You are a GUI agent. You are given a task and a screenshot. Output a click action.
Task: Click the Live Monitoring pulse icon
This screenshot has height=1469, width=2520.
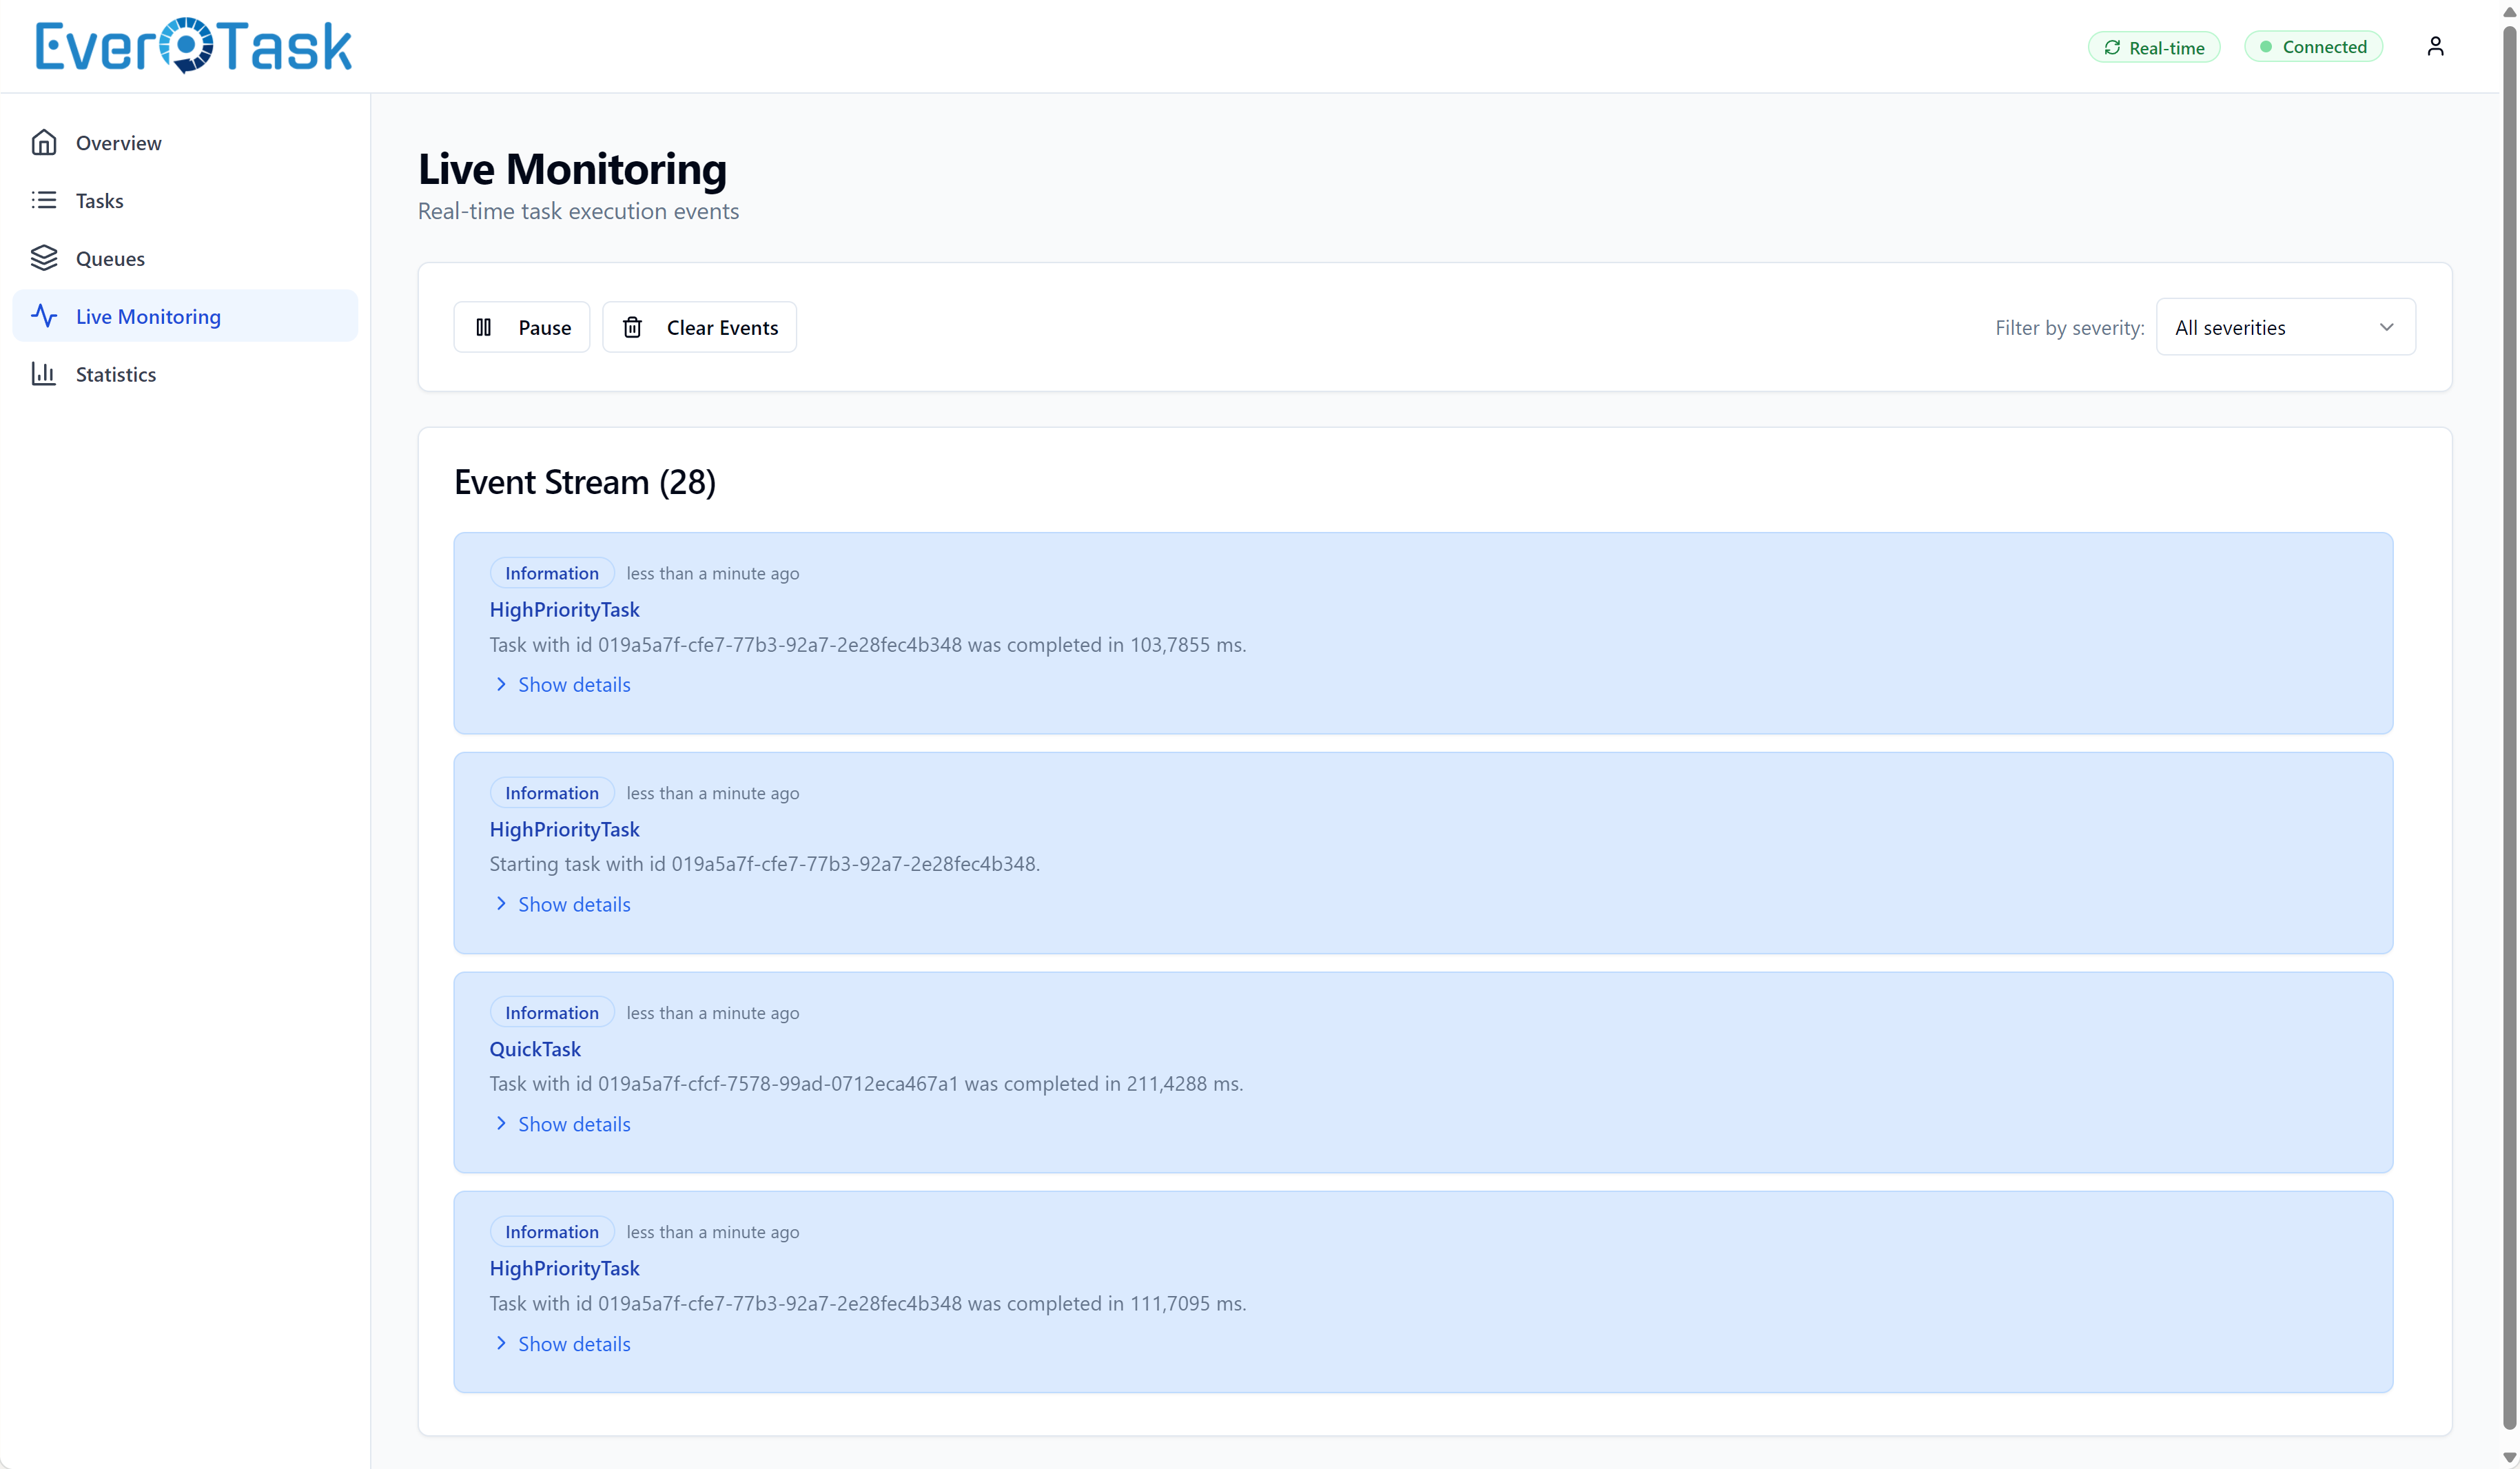tap(44, 316)
